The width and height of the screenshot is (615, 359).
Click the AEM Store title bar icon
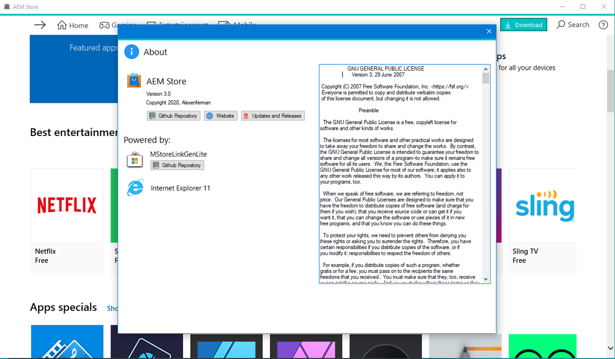click(7, 7)
